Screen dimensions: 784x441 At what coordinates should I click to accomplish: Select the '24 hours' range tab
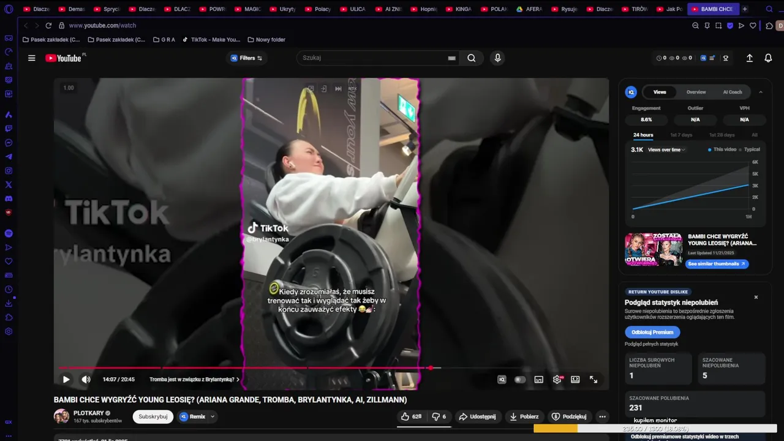pyautogui.click(x=643, y=135)
